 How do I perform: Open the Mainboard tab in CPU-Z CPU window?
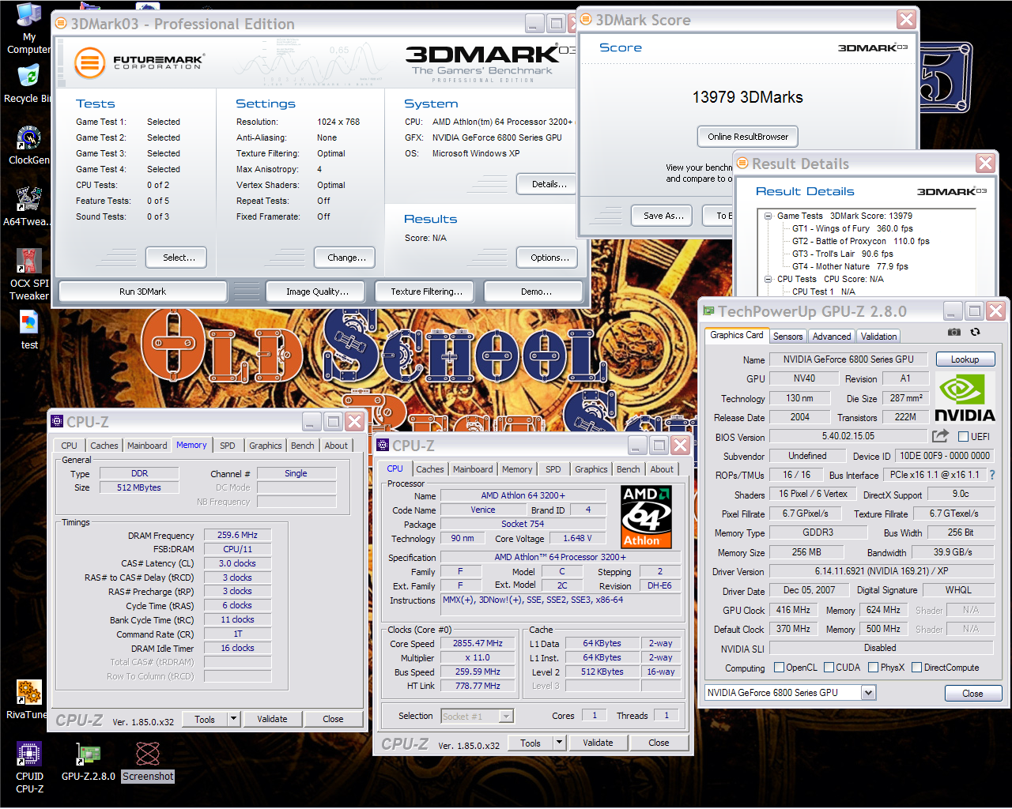tap(473, 469)
